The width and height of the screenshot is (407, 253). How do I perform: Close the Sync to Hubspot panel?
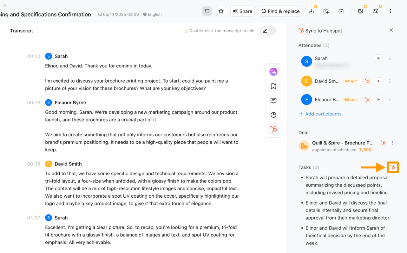point(391,30)
